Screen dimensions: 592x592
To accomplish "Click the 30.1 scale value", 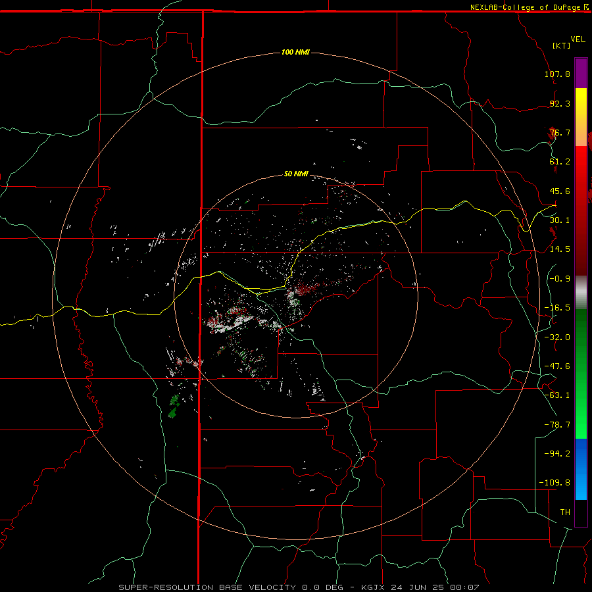I will tap(560, 220).
